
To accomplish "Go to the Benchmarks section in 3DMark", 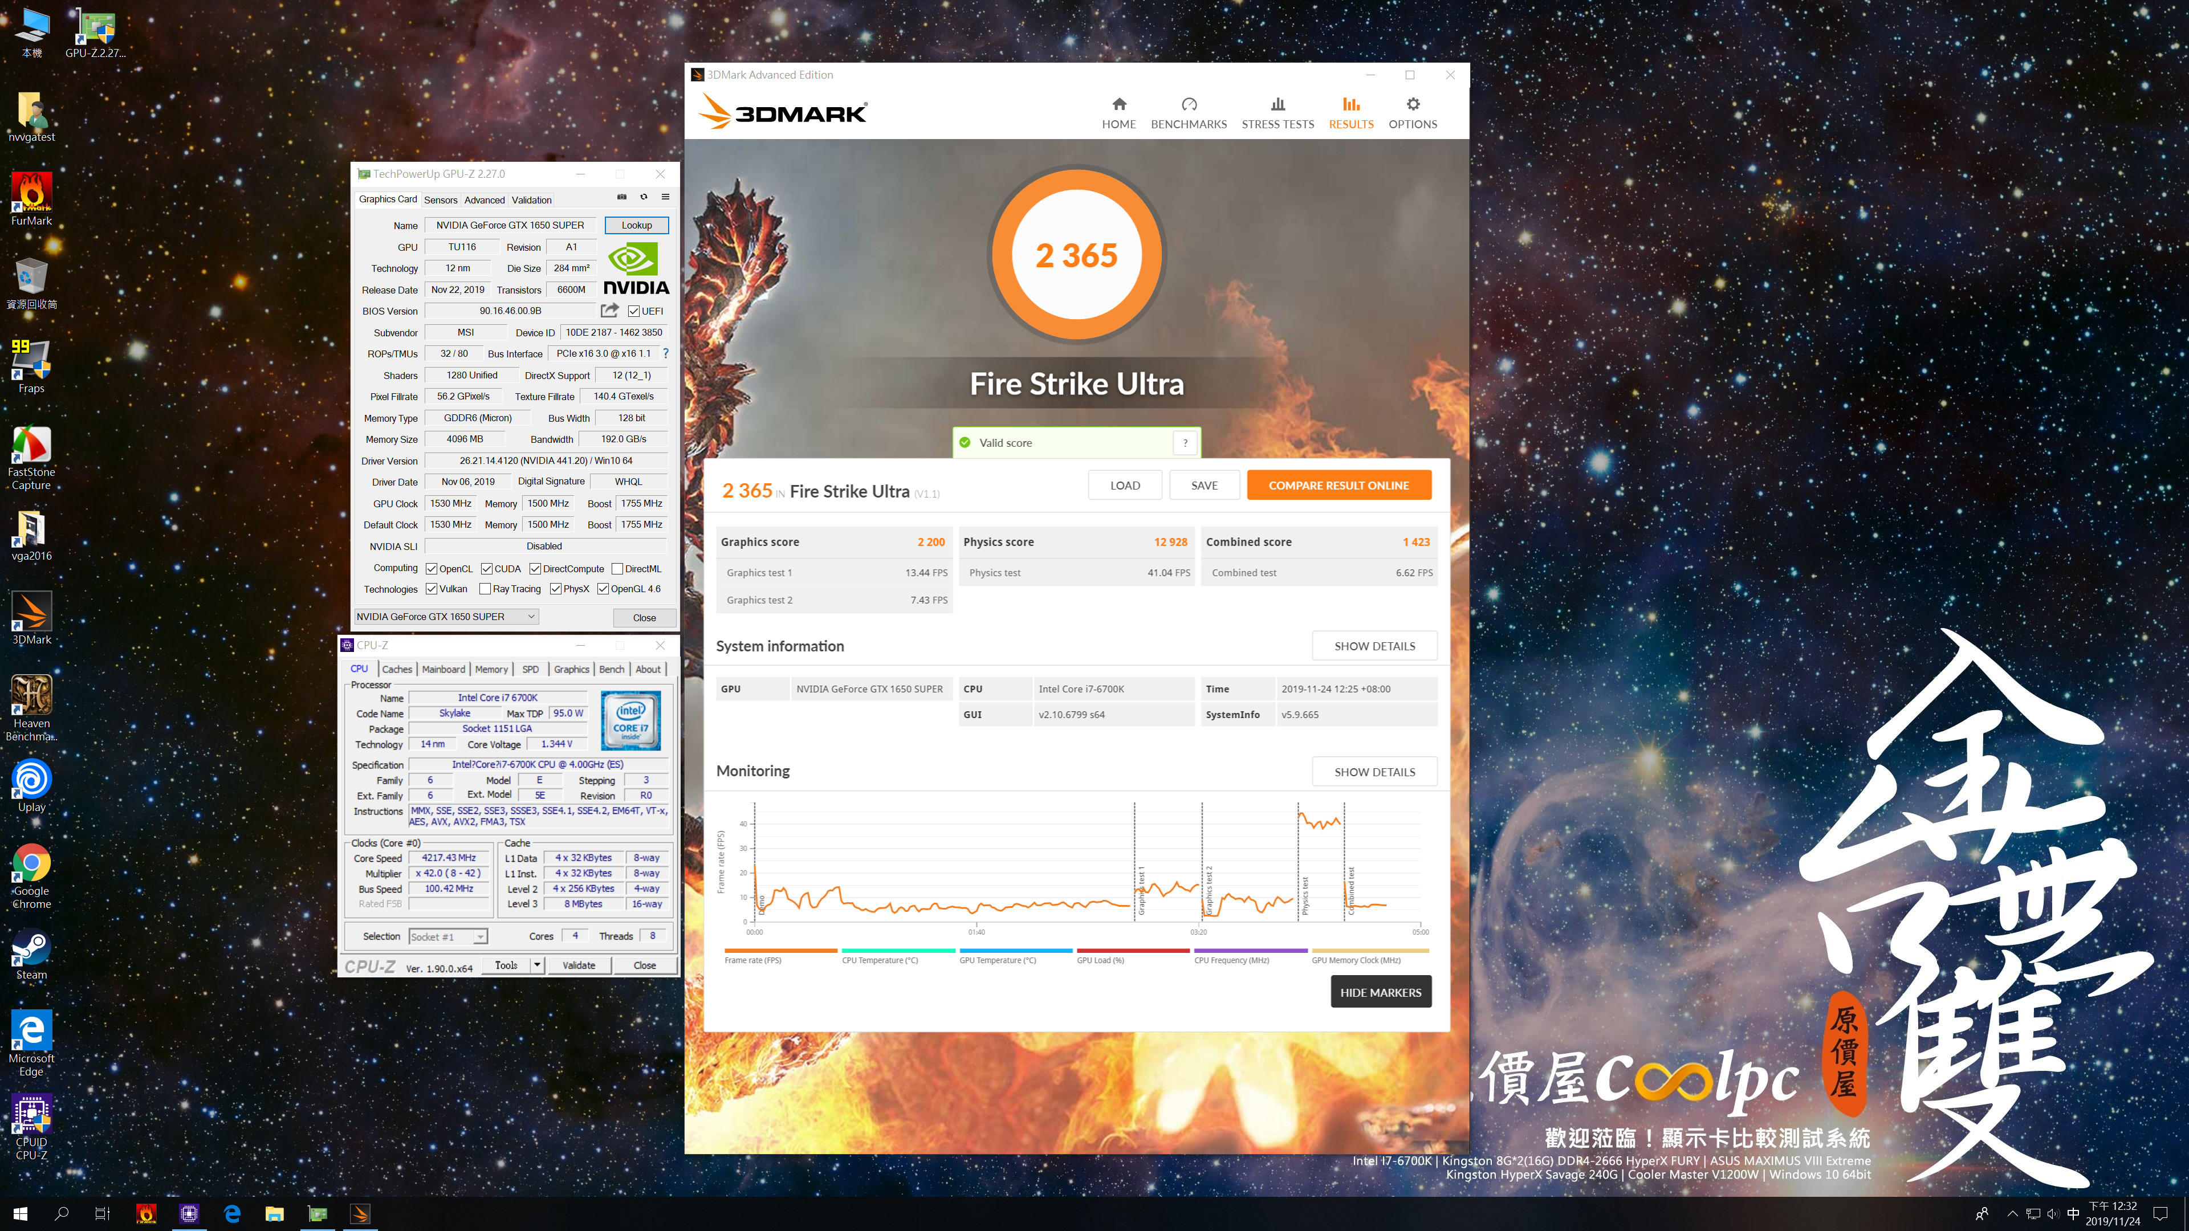I will [x=1188, y=112].
